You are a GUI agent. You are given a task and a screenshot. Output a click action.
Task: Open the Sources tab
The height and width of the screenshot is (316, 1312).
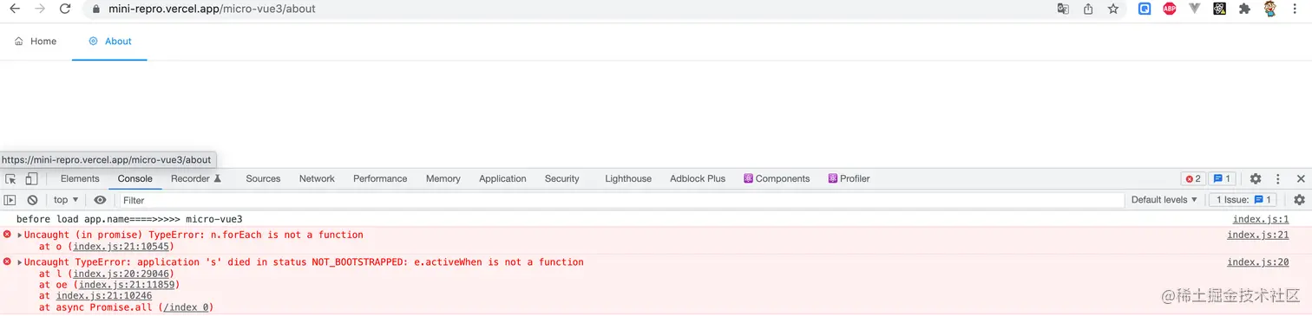(263, 178)
